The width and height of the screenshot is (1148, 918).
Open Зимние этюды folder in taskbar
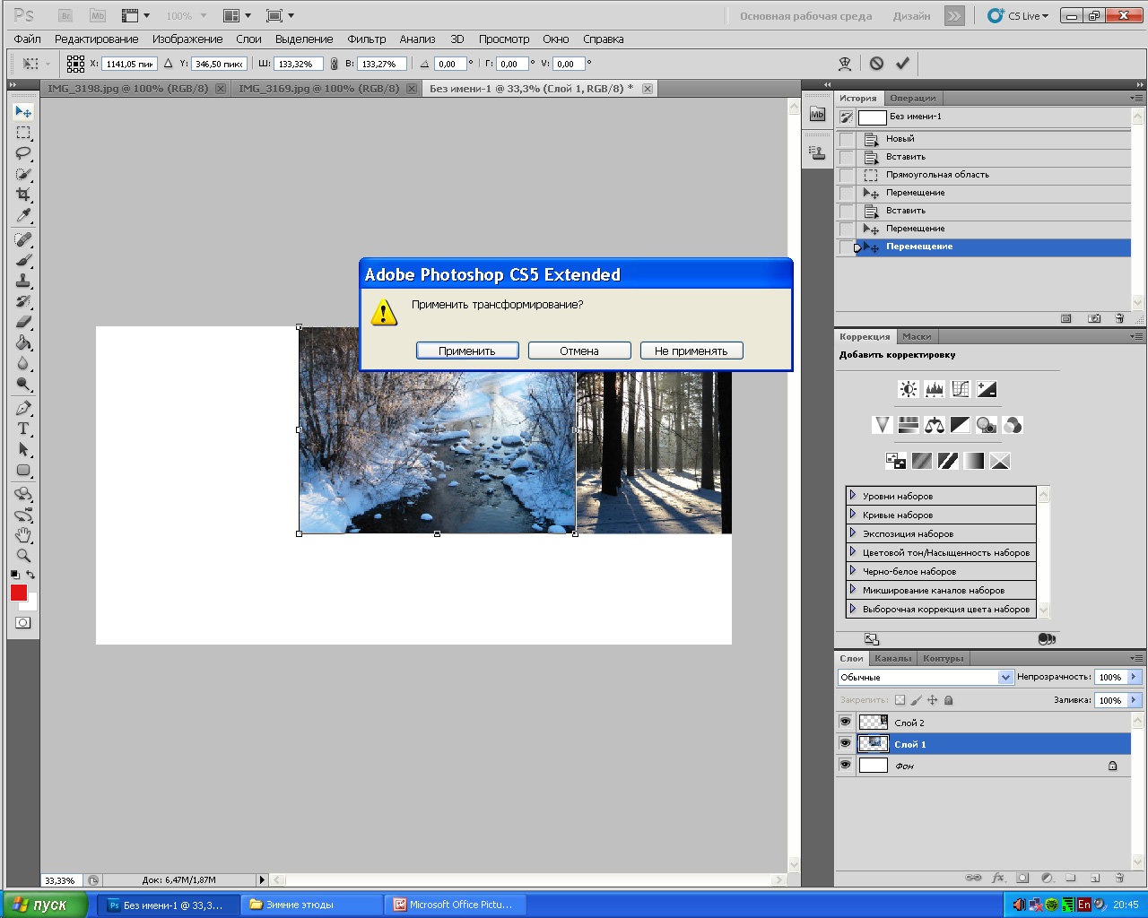(x=314, y=905)
